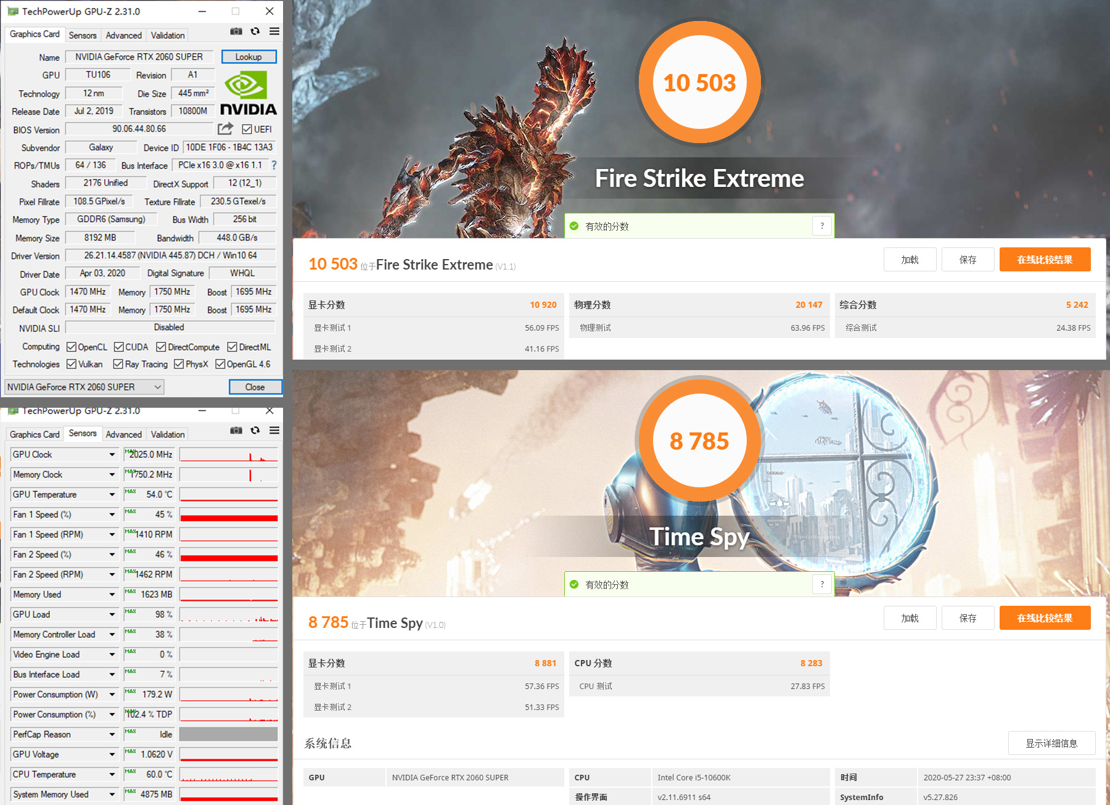Open the Fan 1 Speed (%) sensor dropdown
Viewport: 1110px width, 805px height.
click(x=112, y=514)
